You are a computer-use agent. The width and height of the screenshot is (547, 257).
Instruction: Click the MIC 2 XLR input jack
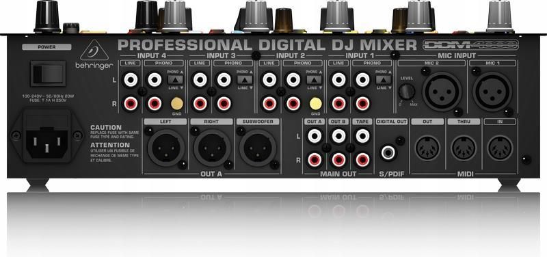tap(442, 92)
